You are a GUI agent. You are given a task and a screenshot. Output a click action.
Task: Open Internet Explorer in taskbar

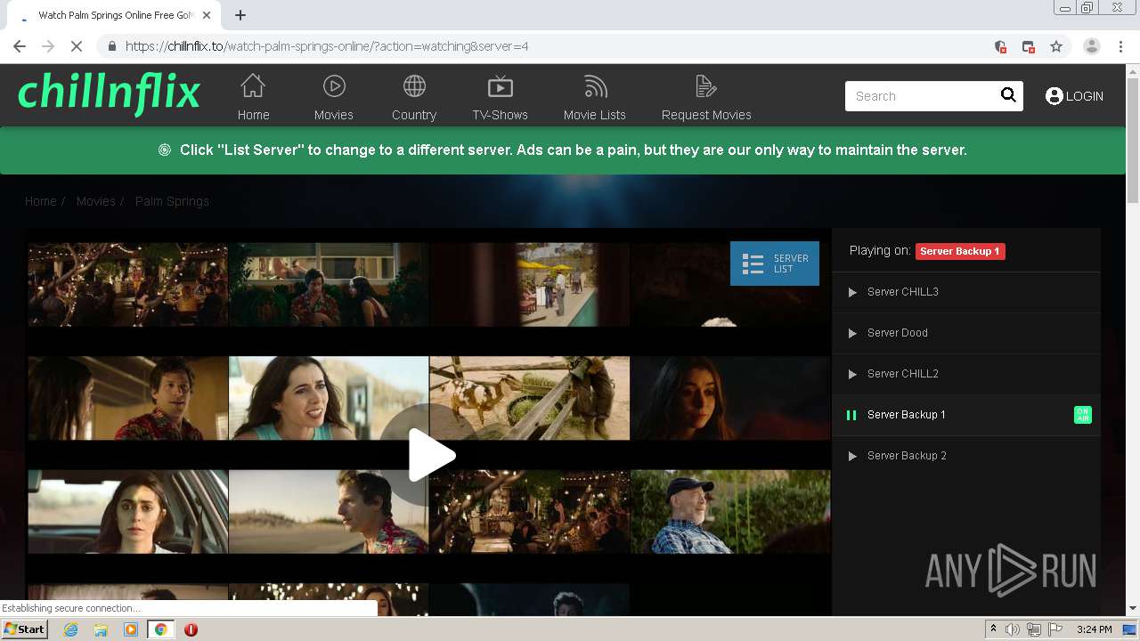[x=70, y=629]
